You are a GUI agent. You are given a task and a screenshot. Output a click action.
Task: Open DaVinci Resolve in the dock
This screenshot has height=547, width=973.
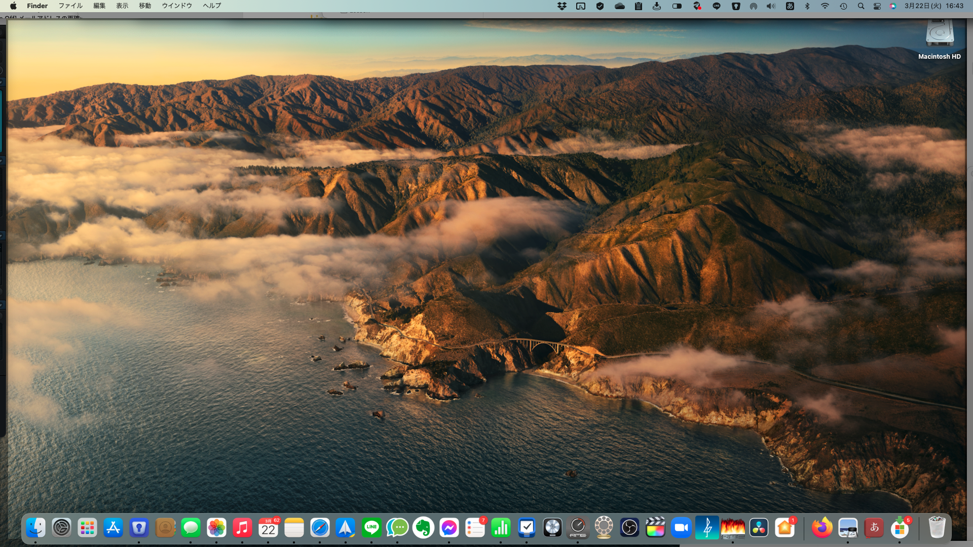[759, 528]
